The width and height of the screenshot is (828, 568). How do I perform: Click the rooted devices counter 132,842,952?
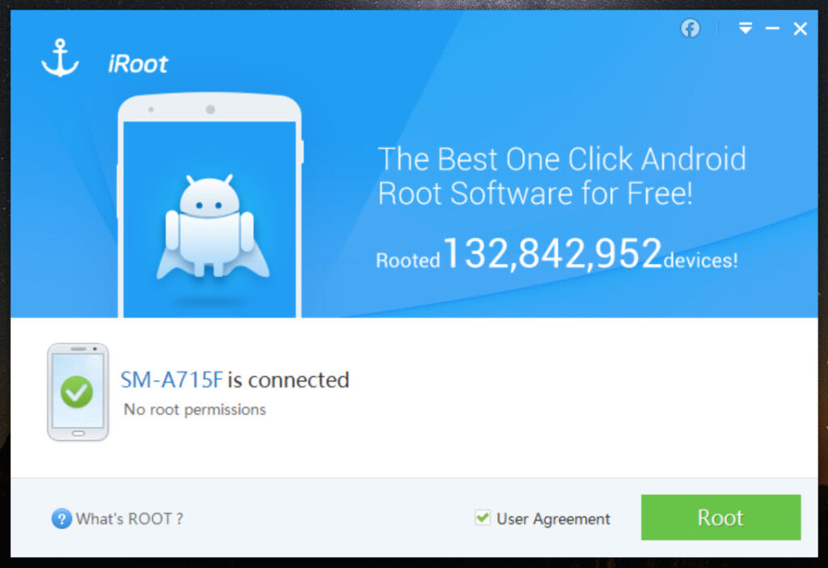click(553, 253)
